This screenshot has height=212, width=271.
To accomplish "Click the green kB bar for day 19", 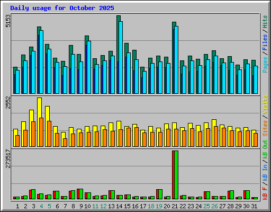I will pyautogui.click(x=160, y=195).
